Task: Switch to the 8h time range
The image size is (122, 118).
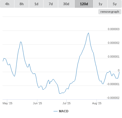Action: coord(22,4)
